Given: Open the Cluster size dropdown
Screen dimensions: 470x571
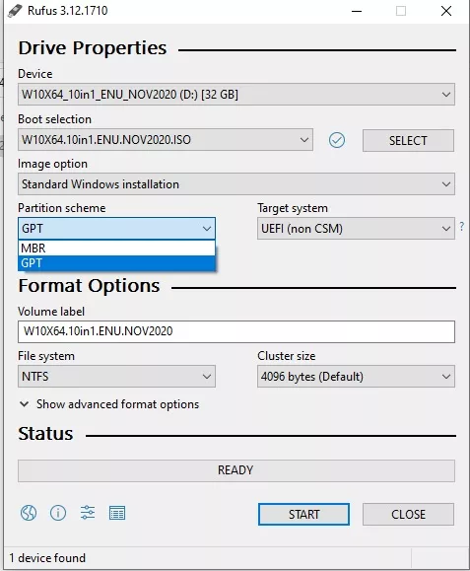Looking at the screenshot, I should pyautogui.click(x=356, y=377).
